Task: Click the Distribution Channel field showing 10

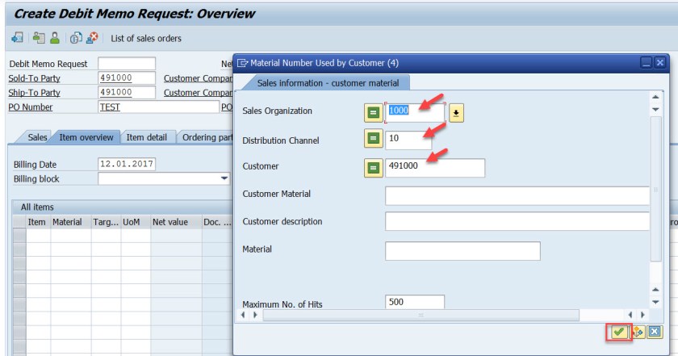Action: coord(408,140)
